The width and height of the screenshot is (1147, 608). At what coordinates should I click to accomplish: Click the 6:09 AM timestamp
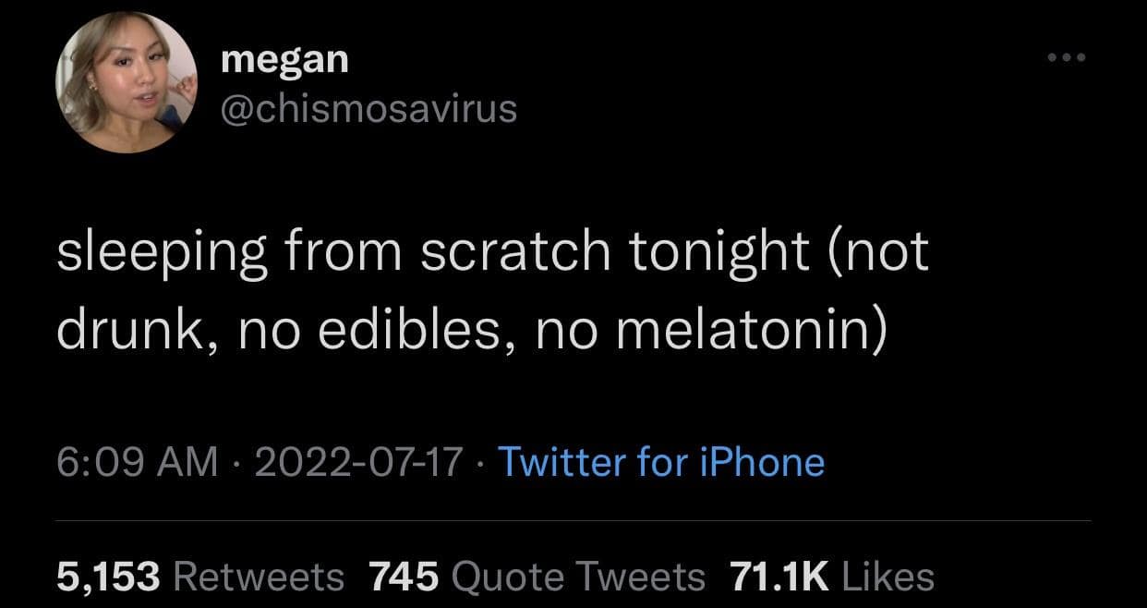[x=138, y=461]
